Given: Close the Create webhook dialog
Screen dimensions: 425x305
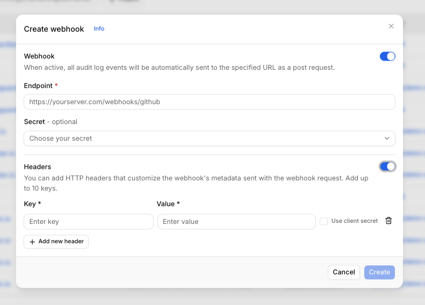Looking at the screenshot, I should [391, 26].
